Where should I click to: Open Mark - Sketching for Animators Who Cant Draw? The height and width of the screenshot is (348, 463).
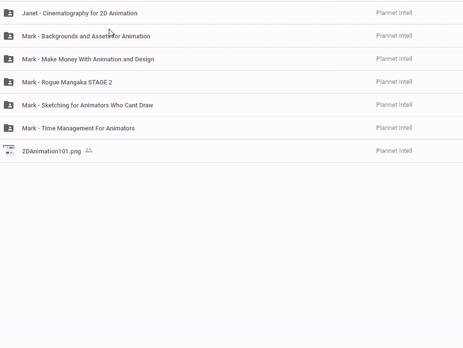[87, 105]
